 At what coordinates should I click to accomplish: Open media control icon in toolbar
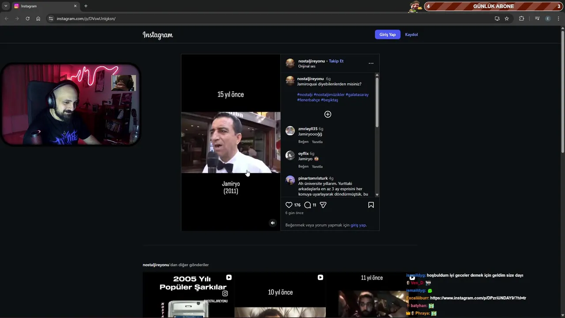[537, 19]
